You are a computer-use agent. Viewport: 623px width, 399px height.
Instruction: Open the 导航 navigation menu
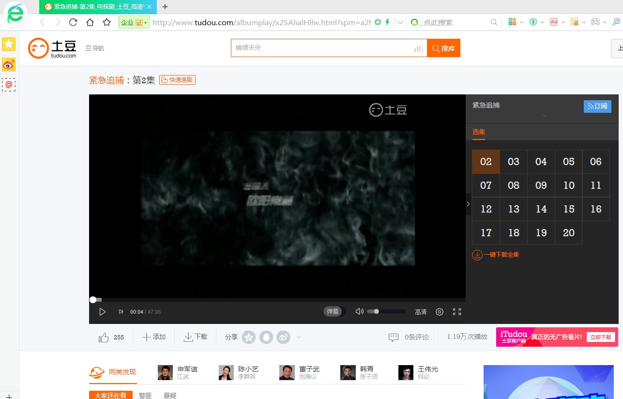point(95,48)
